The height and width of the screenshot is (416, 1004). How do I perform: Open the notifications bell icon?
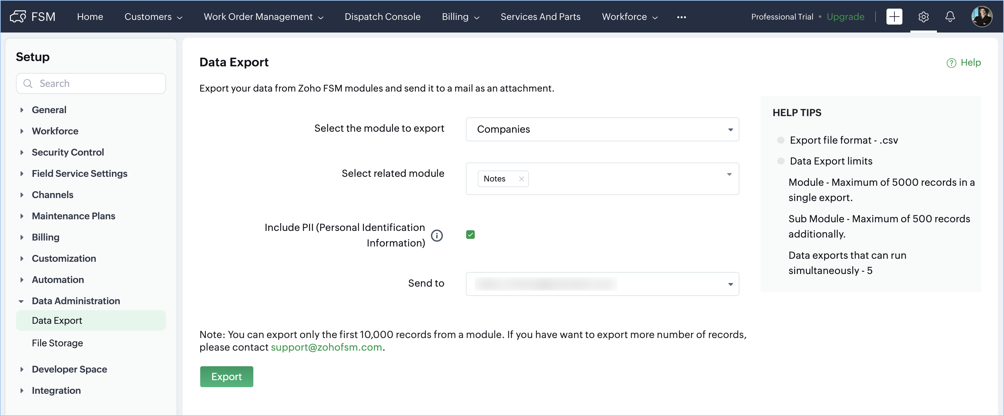point(950,17)
